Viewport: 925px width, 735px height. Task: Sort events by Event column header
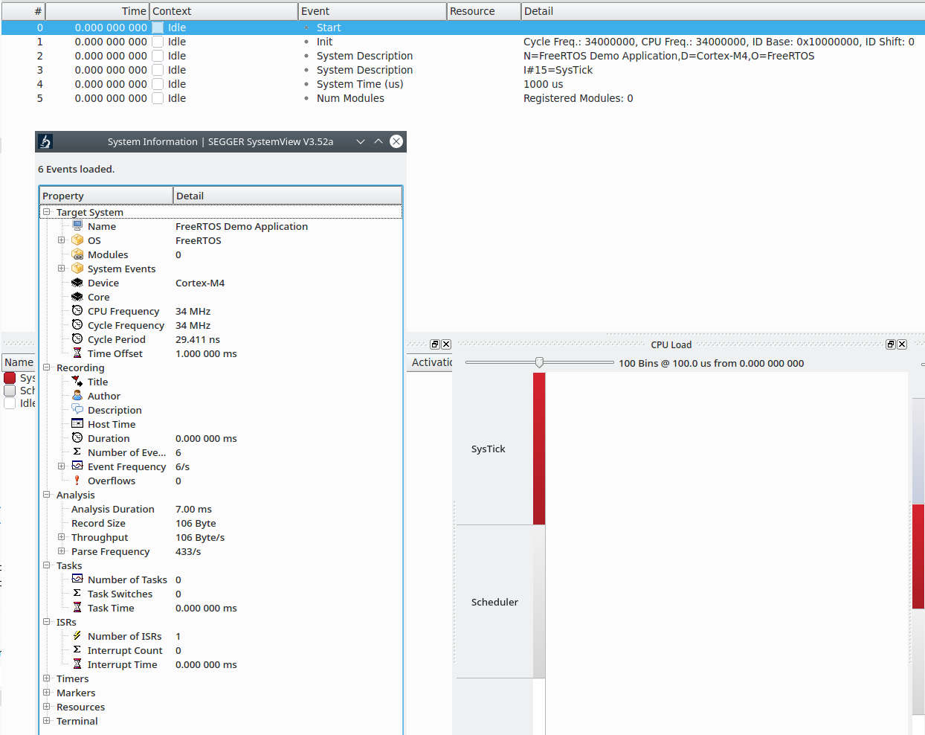(x=373, y=11)
